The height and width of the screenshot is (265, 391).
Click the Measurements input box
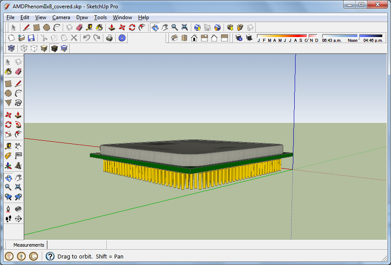pos(77,245)
